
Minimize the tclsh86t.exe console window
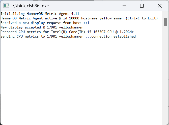(124, 6)
